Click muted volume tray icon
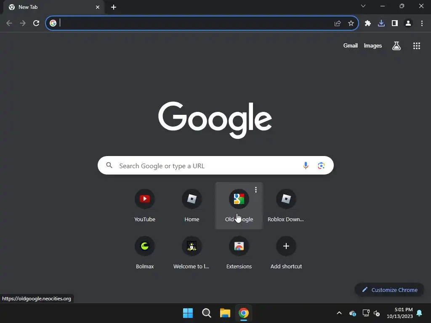Viewport: 431px width, 323px height. coord(377,313)
